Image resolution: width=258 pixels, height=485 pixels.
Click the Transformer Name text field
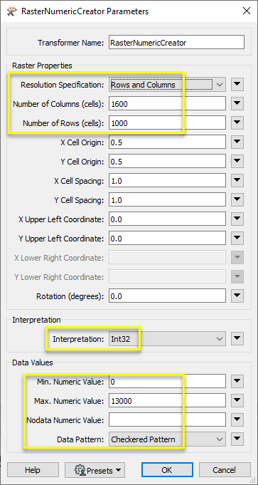point(176,43)
